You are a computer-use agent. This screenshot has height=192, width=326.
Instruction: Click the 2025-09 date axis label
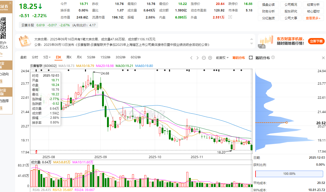(x=101, y=157)
